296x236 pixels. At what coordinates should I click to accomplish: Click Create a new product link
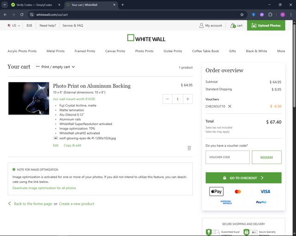(x=76, y=204)
